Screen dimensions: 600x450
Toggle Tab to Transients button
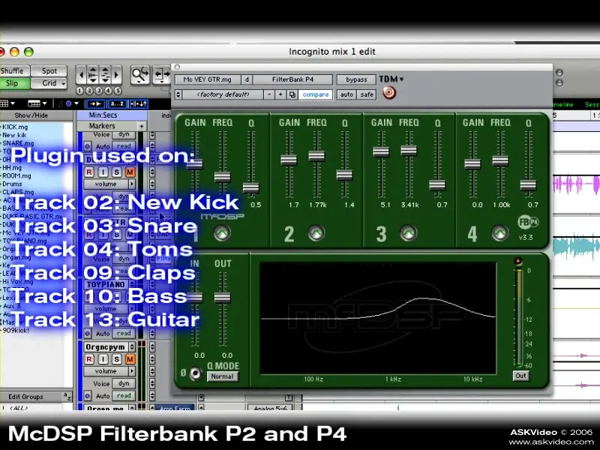[x=95, y=103]
